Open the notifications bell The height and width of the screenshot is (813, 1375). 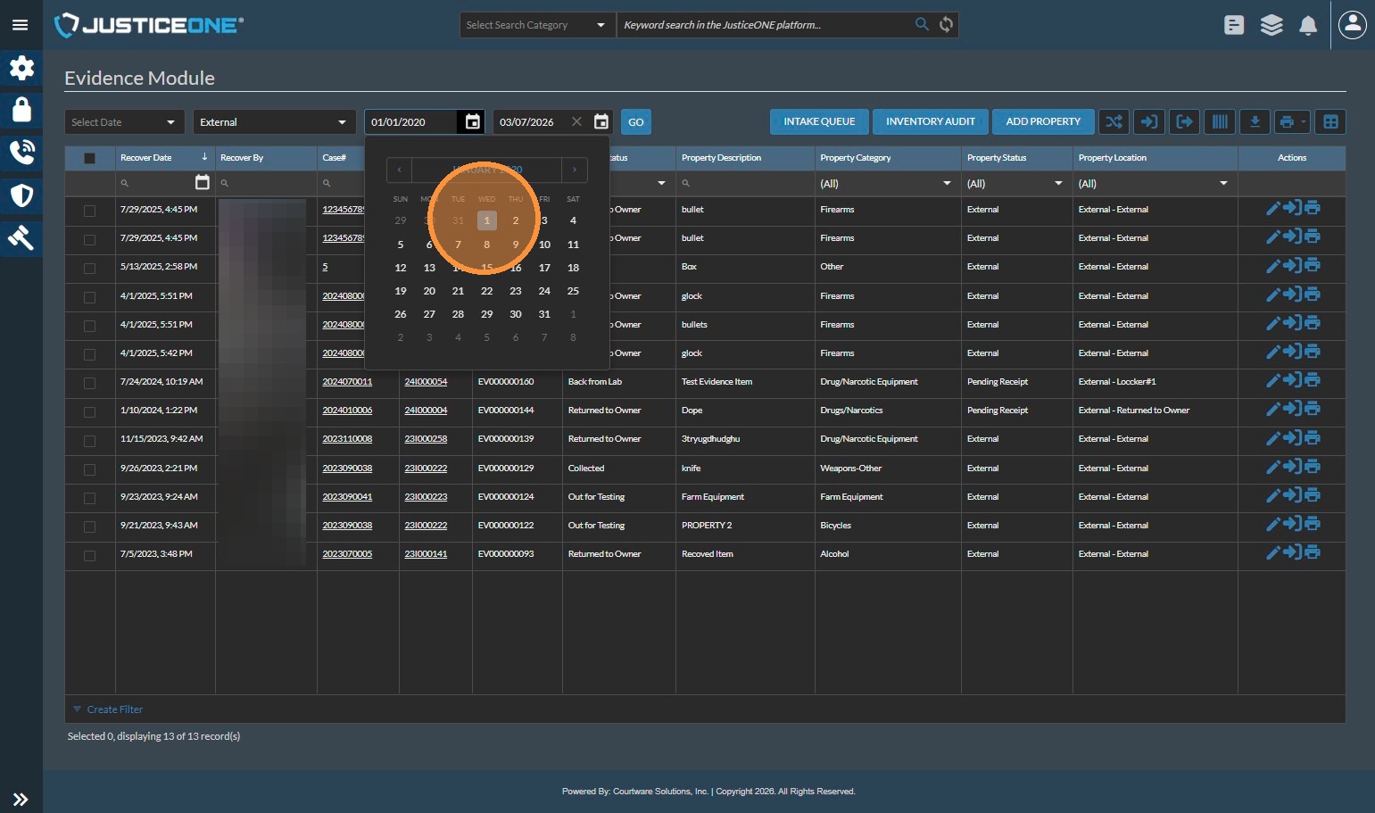1308,25
